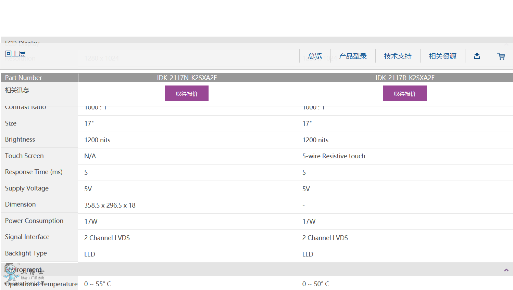Select the Touch Screen row label

pyautogui.click(x=24, y=156)
